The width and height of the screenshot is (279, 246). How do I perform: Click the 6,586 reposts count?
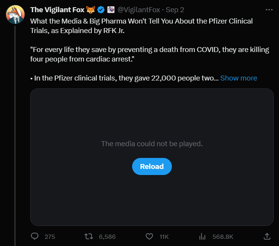(x=107, y=237)
